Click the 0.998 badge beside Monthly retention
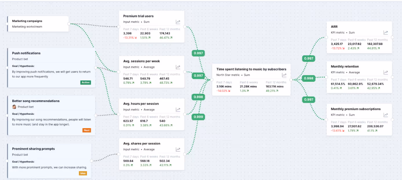The width and height of the screenshot is (402, 180). [308, 78]
